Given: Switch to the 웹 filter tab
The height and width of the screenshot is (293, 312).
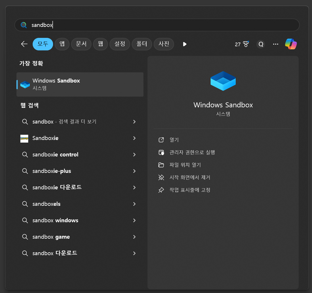Looking at the screenshot, I should point(101,44).
